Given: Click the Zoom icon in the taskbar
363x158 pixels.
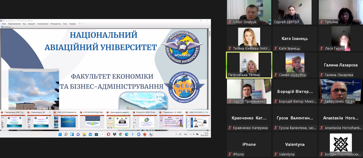Looking at the screenshot, I should click(139, 134).
